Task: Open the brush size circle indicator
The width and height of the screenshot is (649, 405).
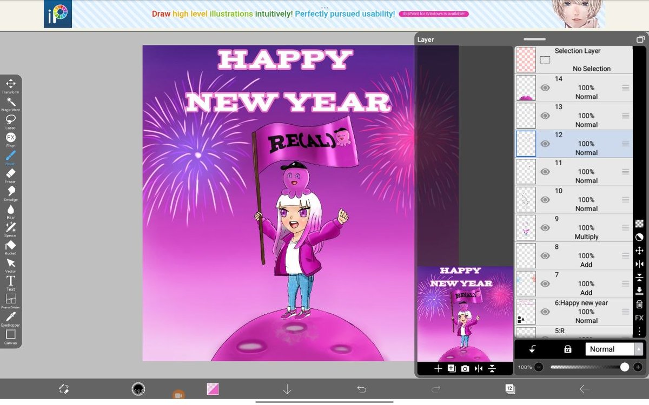Action: tap(138, 389)
